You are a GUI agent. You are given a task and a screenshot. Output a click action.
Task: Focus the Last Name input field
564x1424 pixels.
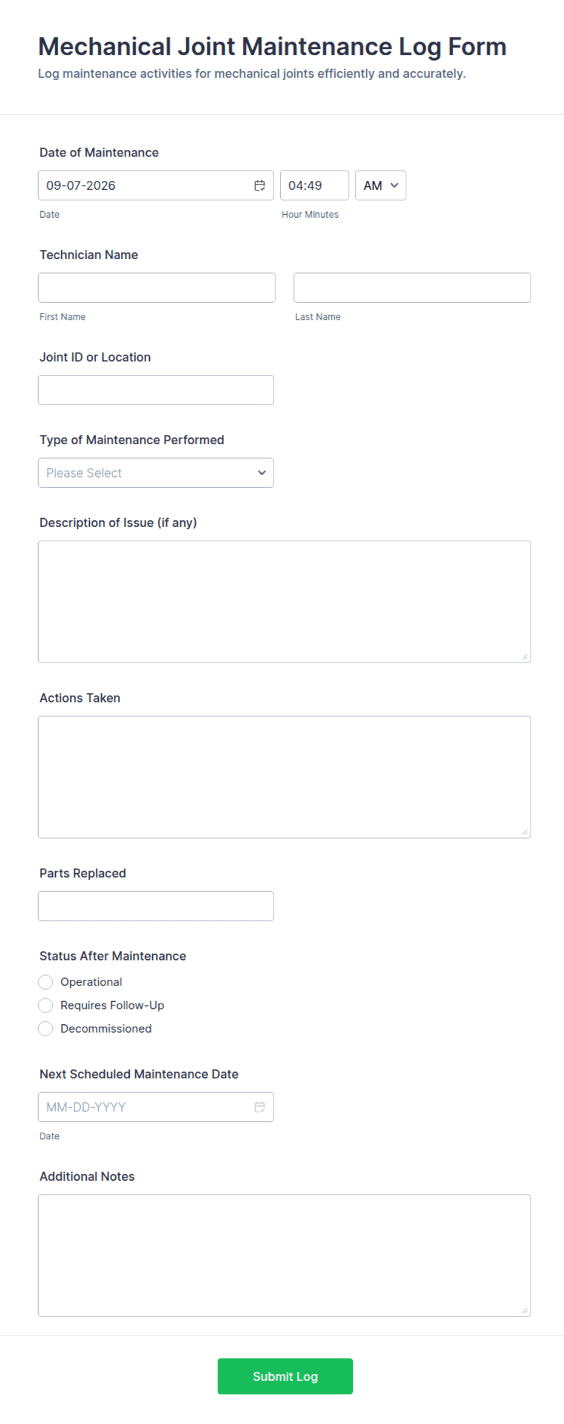(x=412, y=288)
